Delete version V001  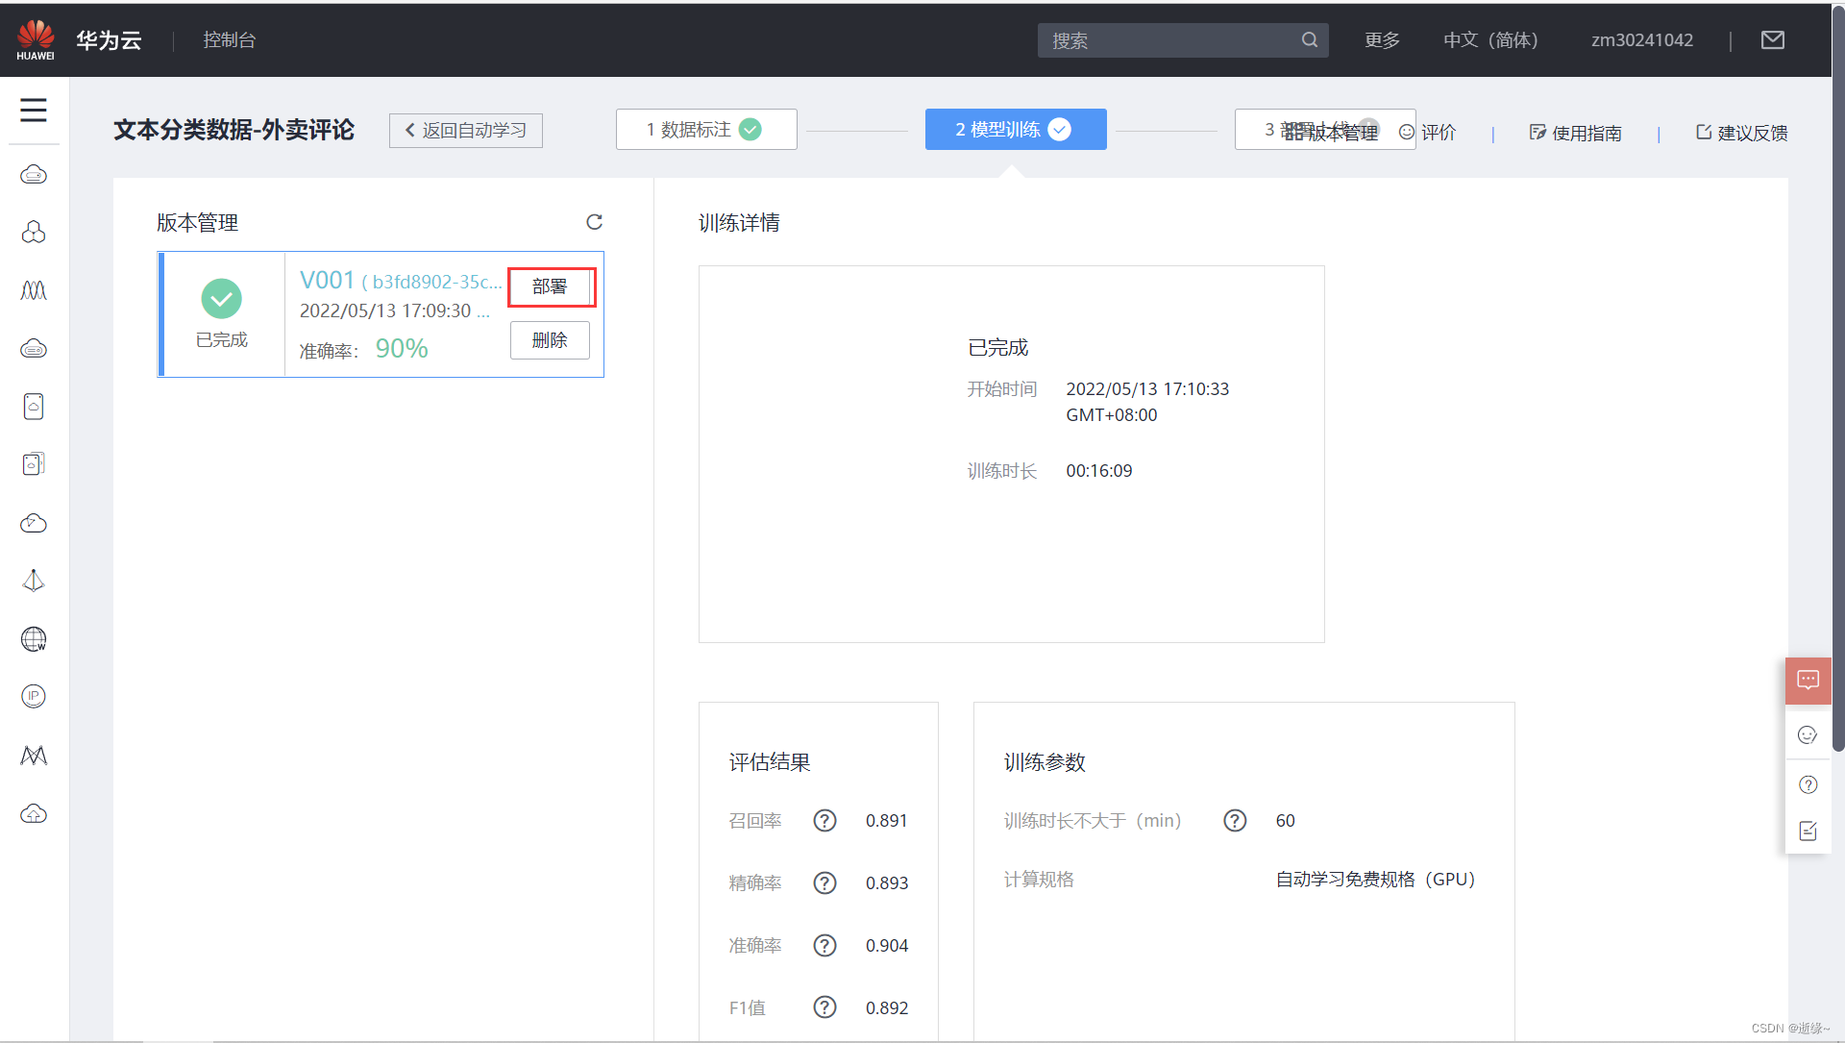point(550,340)
